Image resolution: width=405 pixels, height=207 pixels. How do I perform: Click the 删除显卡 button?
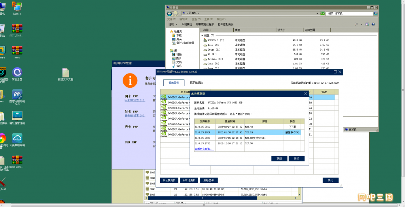coord(209,181)
